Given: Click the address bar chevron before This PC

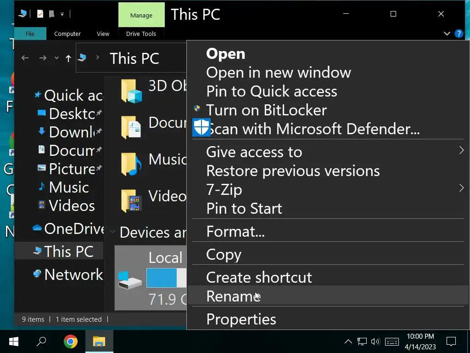Looking at the screenshot, I should tap(97, 57).
